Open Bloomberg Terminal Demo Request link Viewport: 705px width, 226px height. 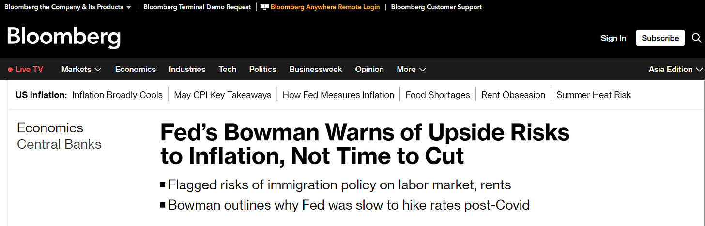197,7
